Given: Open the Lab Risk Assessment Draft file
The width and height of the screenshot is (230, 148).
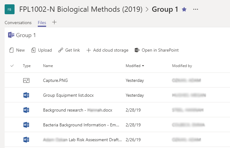Looking at the screenshot, I should pyautogui.click(x=82, y=140).
